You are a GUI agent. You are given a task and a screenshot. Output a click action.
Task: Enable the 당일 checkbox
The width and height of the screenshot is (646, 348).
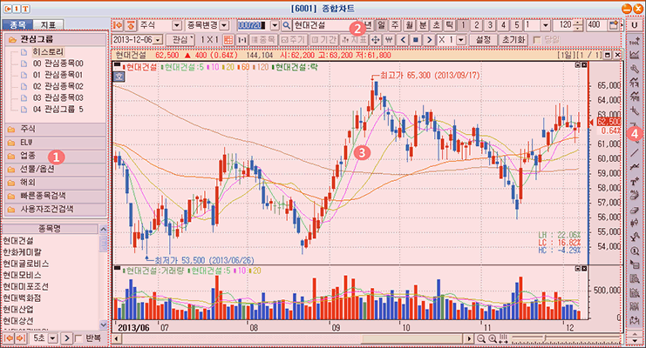coord(535,40)
